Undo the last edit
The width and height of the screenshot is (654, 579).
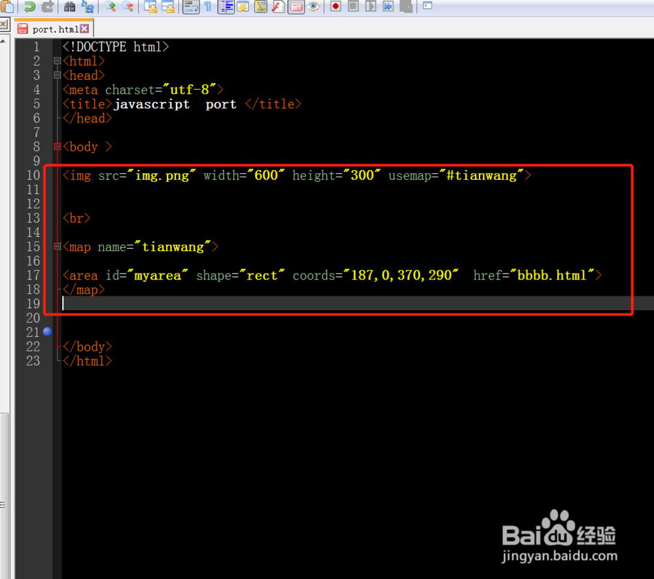(x=30, y=6)
